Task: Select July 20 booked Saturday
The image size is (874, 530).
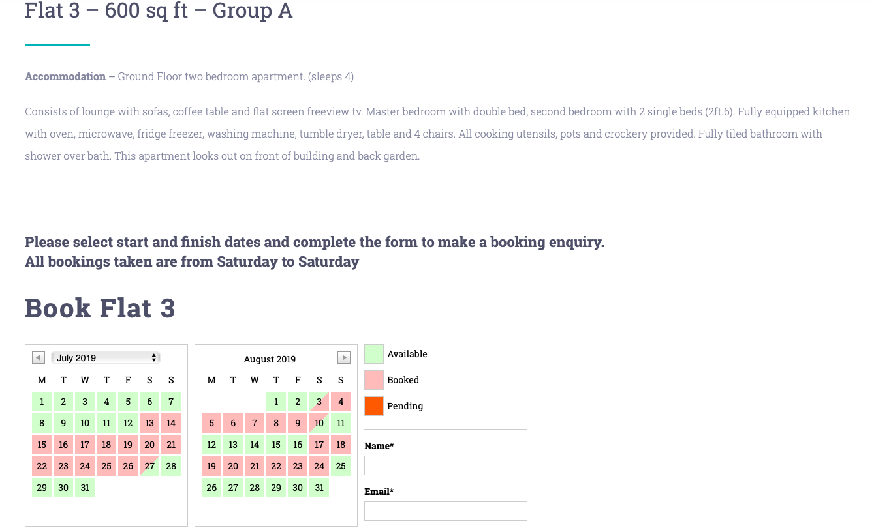Action: [x=149, y=445]
